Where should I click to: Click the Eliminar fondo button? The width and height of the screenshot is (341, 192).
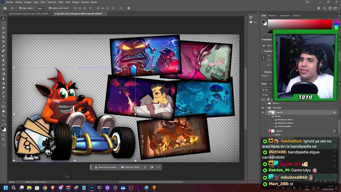130,167
